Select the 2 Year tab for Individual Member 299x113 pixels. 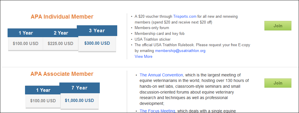(x=60, y=33)
